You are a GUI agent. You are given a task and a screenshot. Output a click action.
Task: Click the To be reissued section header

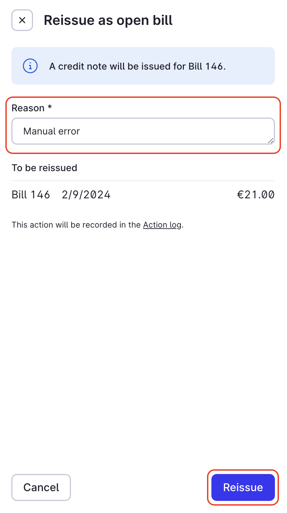(44, 168)
